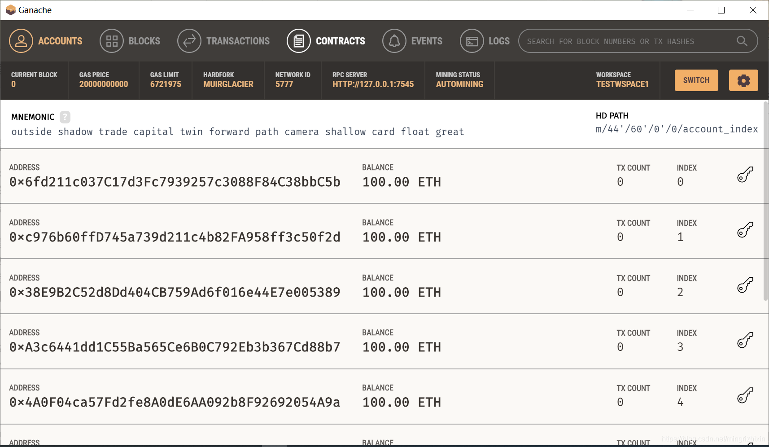Switch to the ACCOUNTS tab label
The image size is (769, 447).
coord(60,41)
